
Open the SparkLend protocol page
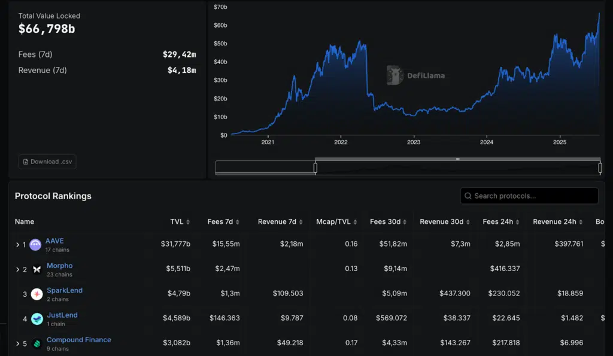pyautogui.click(x=65, y=290)
